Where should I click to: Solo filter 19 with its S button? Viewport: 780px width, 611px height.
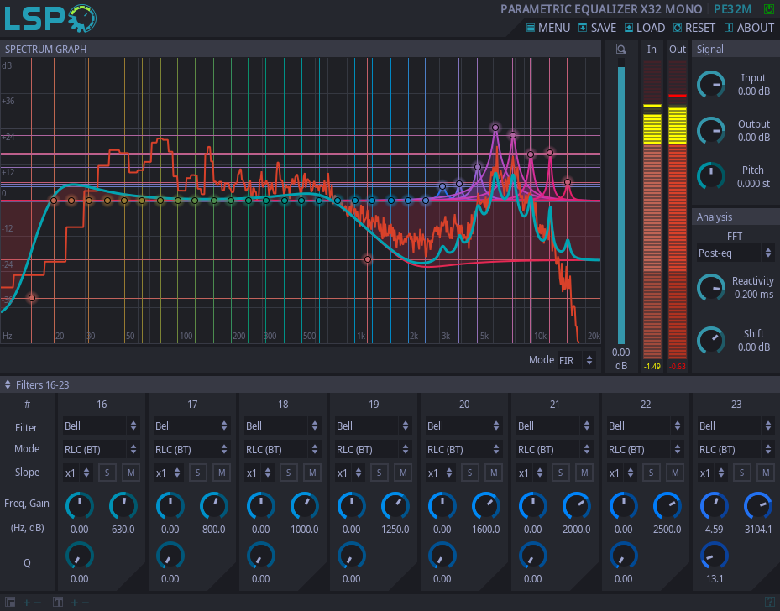point(379,473)
